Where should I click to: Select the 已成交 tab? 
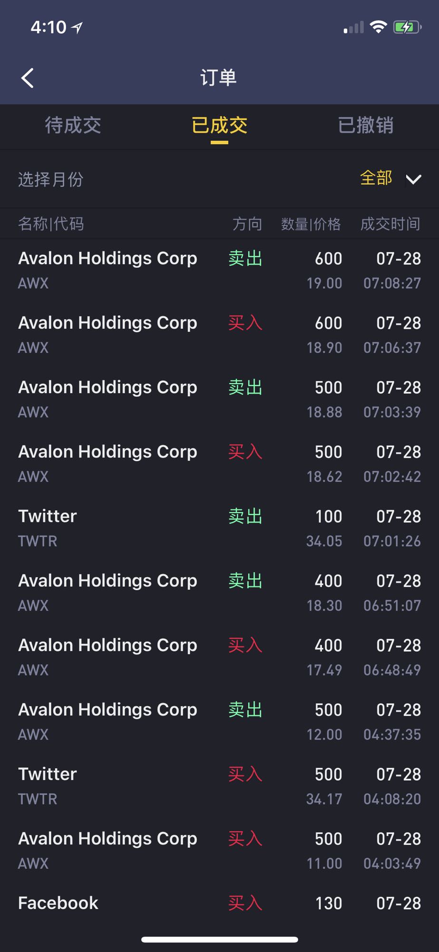(219, 125)
